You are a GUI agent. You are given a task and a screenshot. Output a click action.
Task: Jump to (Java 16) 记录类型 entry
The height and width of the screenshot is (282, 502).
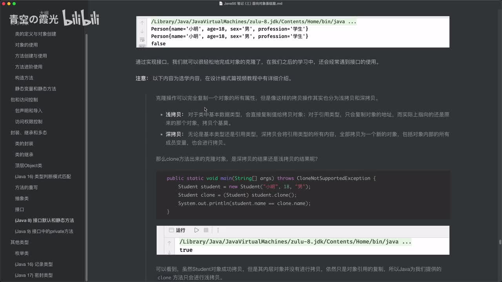coord(34,264)
